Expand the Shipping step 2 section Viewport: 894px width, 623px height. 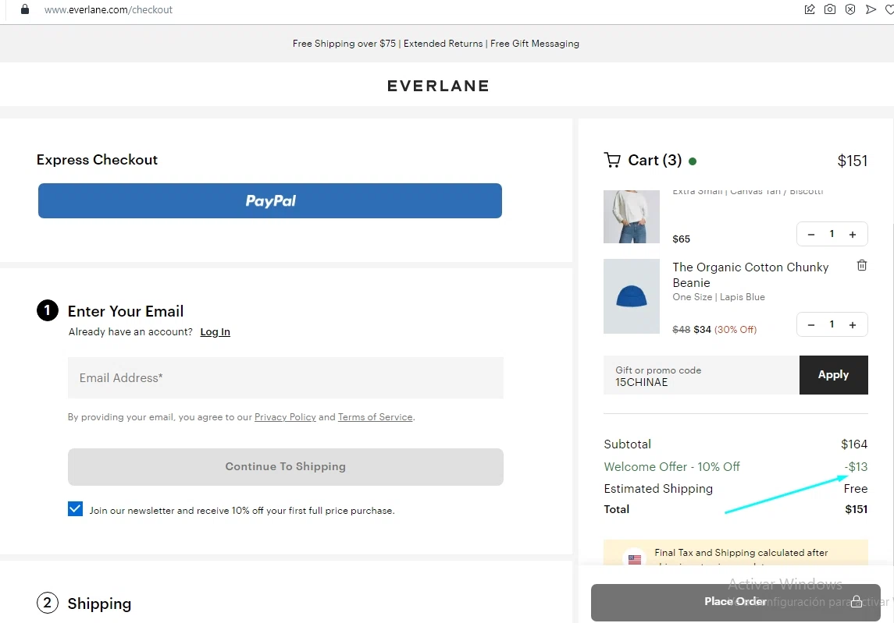pyautogui.click(x=84, y=603)
